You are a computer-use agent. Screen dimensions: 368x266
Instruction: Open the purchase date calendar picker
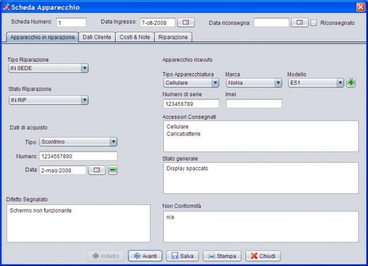[x=97, y=170]
